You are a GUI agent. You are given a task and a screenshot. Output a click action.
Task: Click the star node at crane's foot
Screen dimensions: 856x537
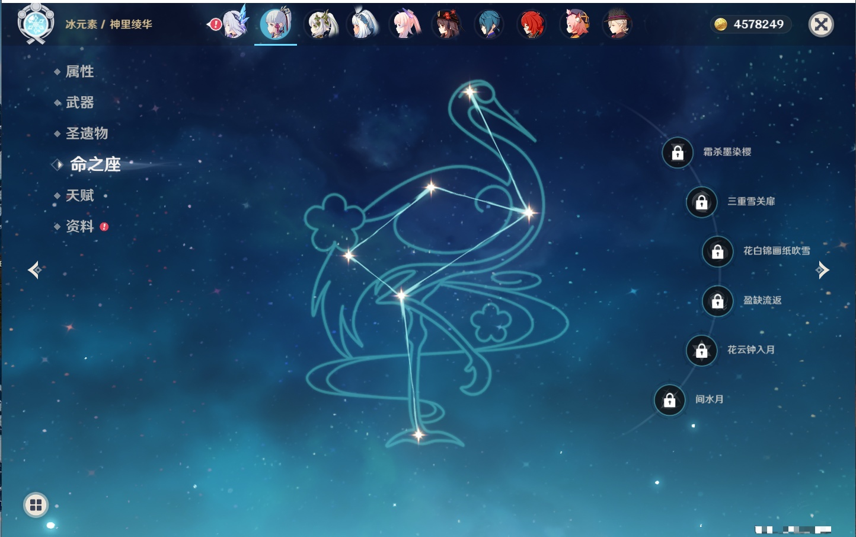(x=418, y=435)
